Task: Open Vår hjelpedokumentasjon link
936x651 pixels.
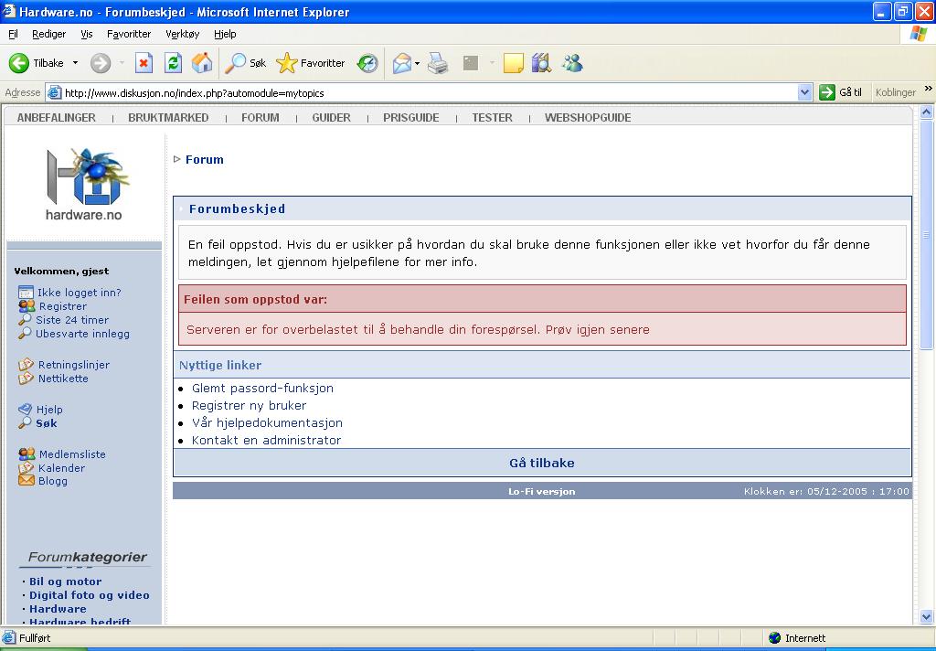Action: click(x=267, y=422)
